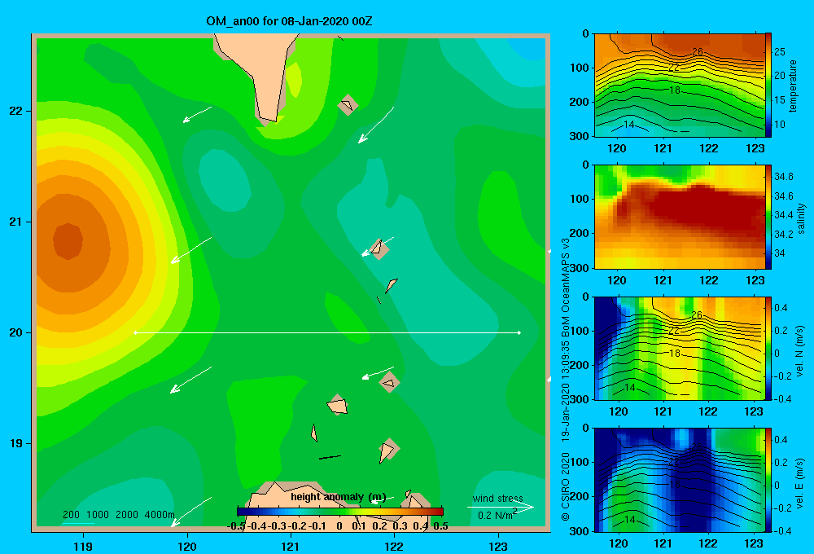Click the 'vel. N (m/s)' colorbar label

pyautogui.click(x=799, y=351)
